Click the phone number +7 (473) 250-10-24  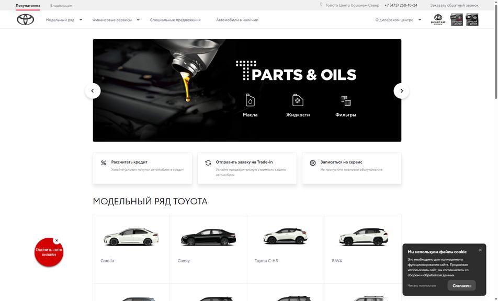(x=401, y=5)
